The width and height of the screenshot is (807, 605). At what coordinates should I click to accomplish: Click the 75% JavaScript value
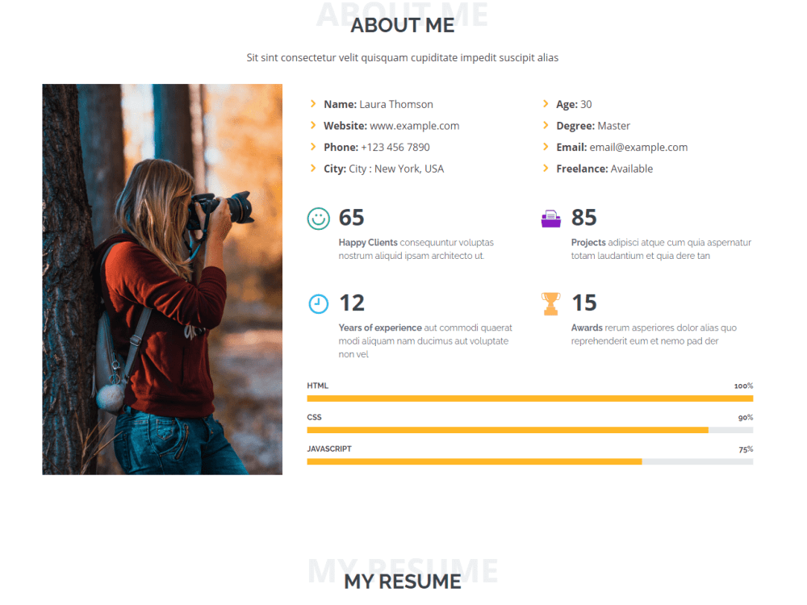click(746, 449)
